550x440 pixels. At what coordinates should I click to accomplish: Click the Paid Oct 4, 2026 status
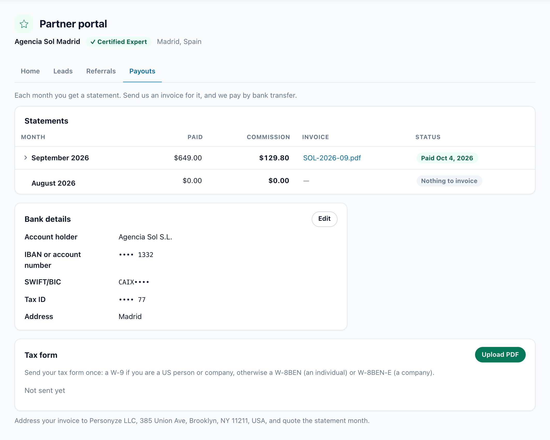447,158
